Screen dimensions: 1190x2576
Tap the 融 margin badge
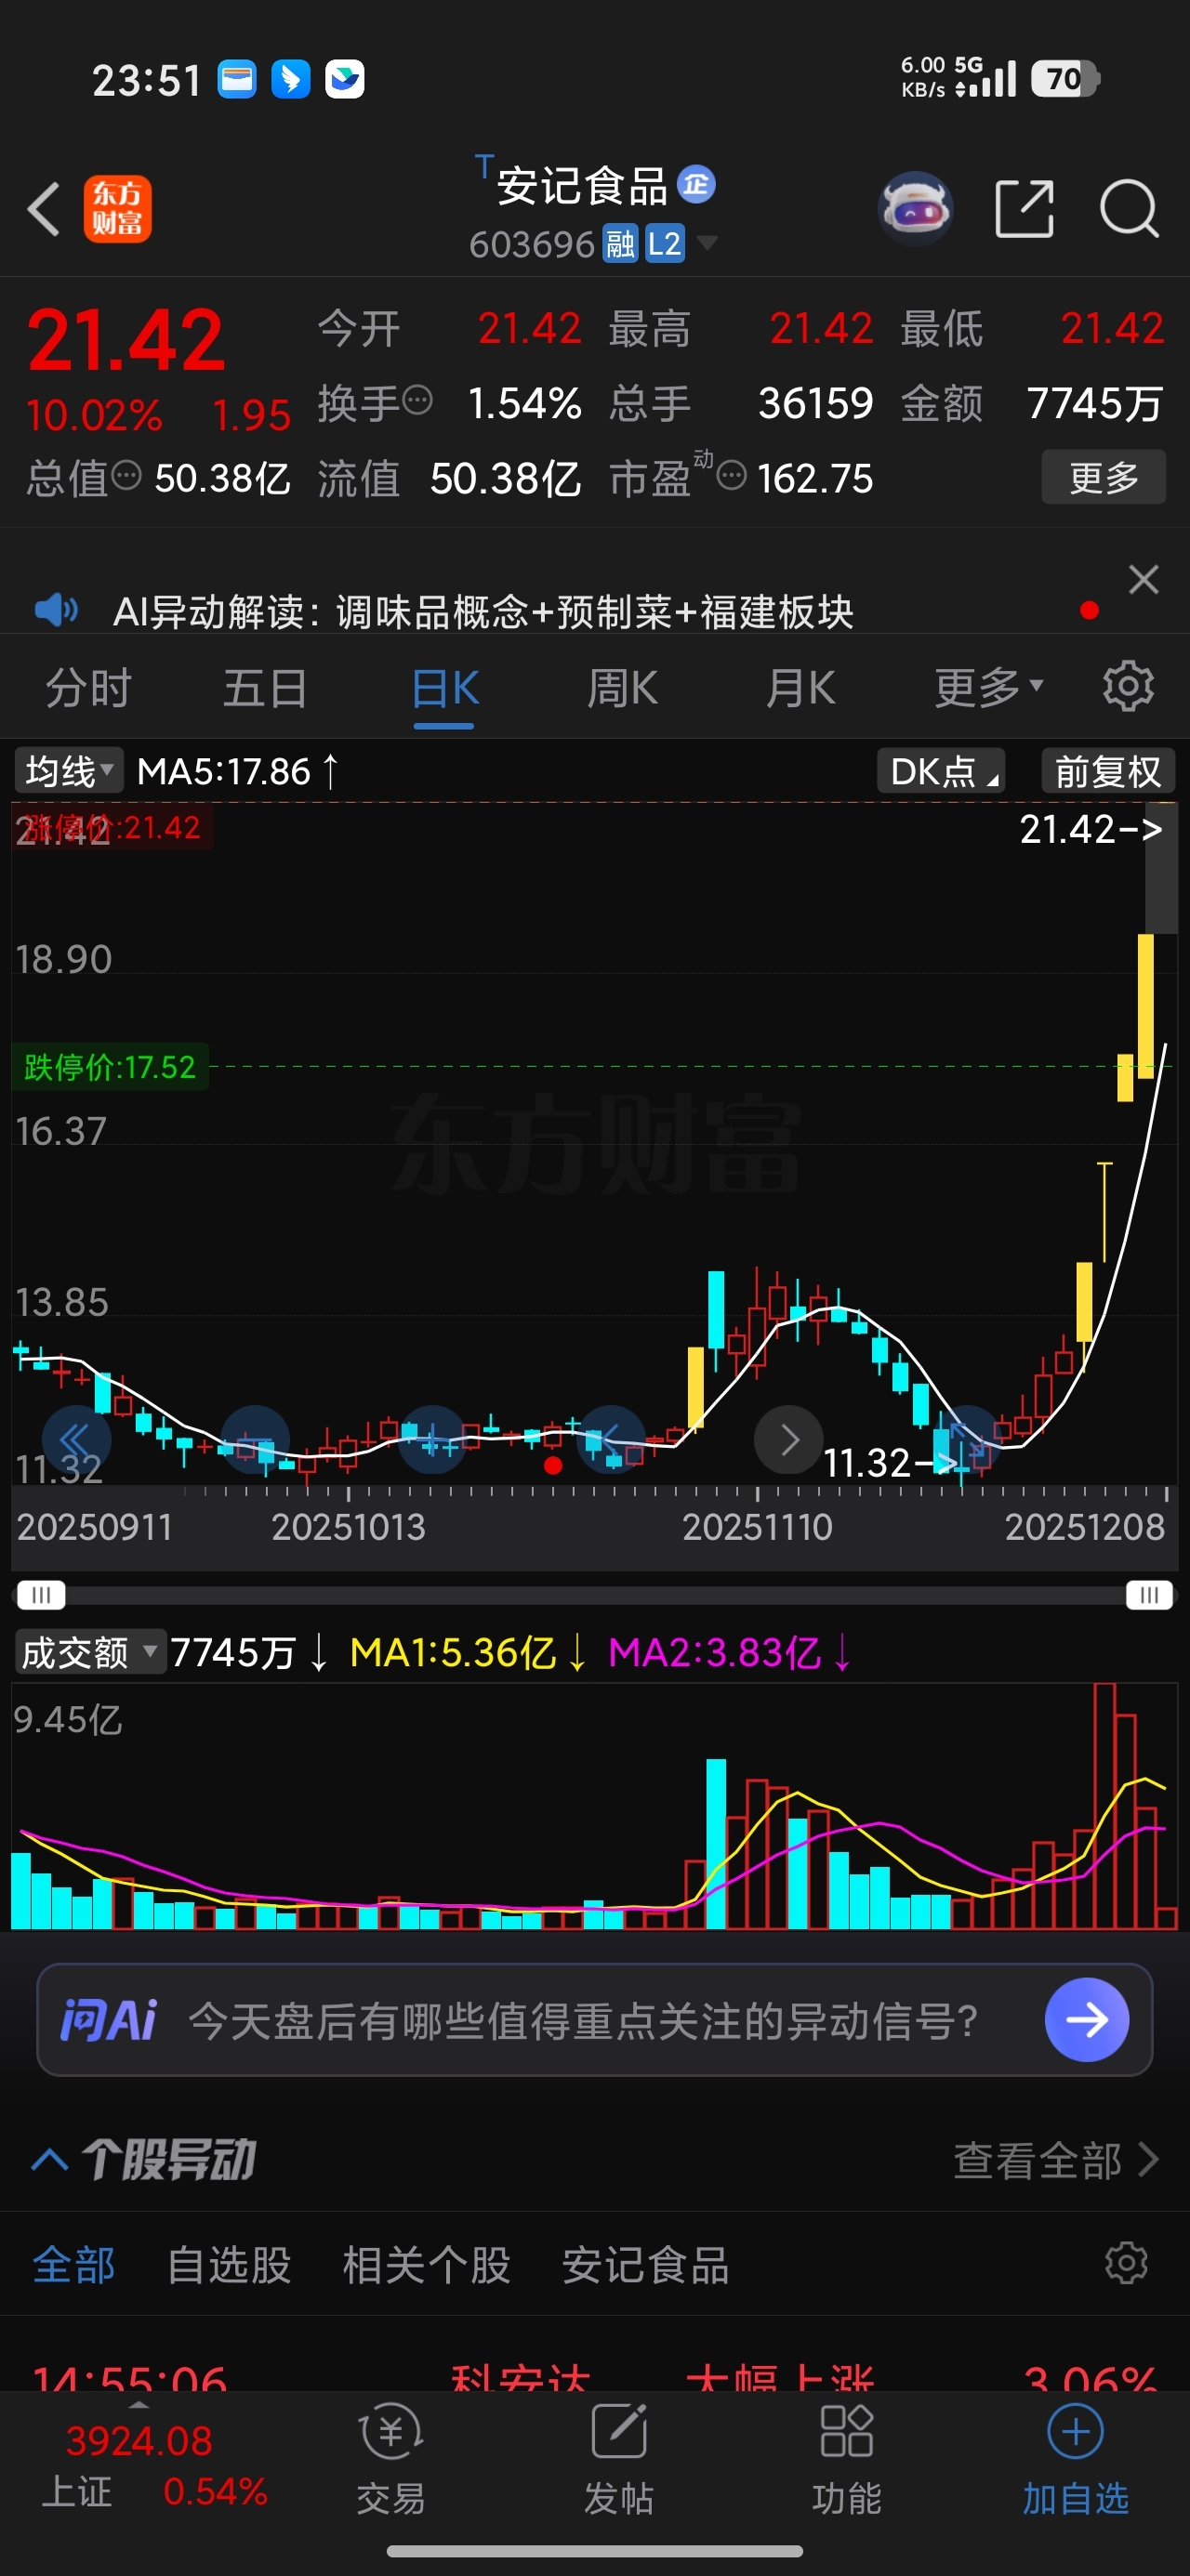point(619,244)
